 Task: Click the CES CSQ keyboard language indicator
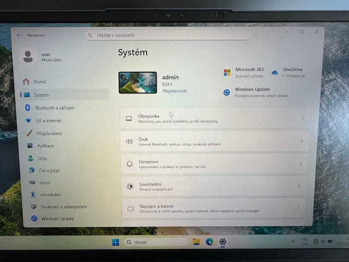[x=304, y=241]
